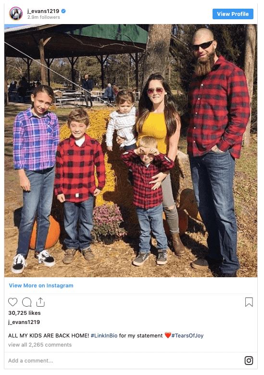The image size is (264, 375).
Task: Open the 30,725 likes count
Action: point(25,313)
